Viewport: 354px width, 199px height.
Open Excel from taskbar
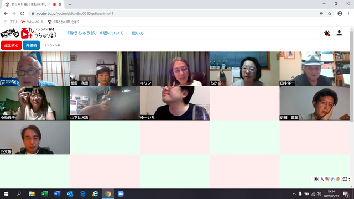(x=44, y=194)
